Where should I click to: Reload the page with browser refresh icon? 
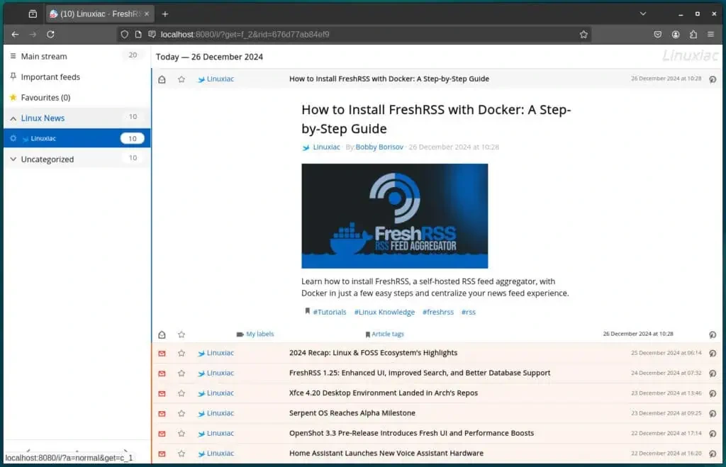[50, 34]
